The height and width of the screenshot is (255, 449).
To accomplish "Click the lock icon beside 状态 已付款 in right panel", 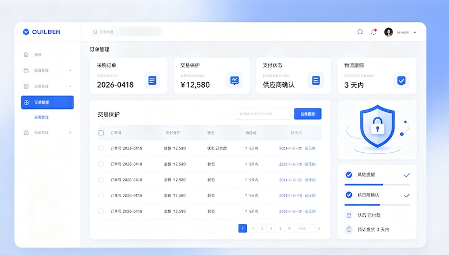I will [x=349, y=215].
